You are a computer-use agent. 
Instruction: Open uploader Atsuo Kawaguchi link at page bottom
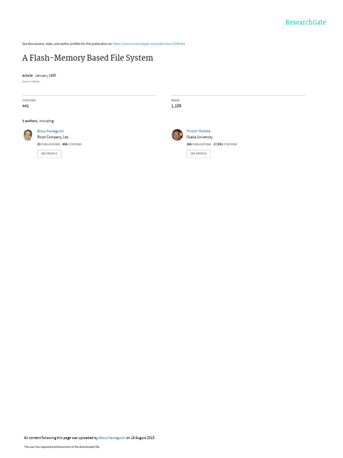tap(112, 438)
